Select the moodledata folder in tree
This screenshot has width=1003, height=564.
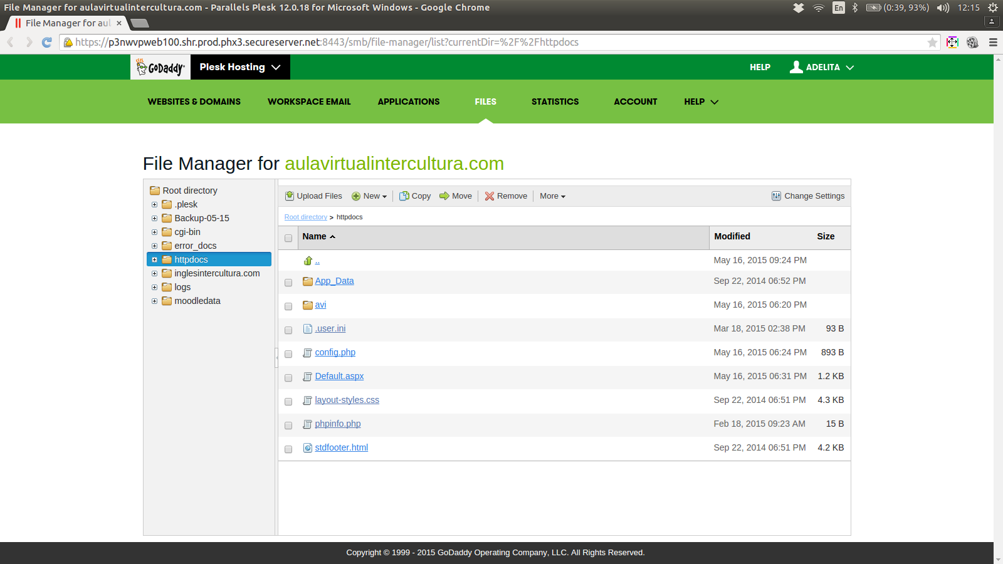197,301
